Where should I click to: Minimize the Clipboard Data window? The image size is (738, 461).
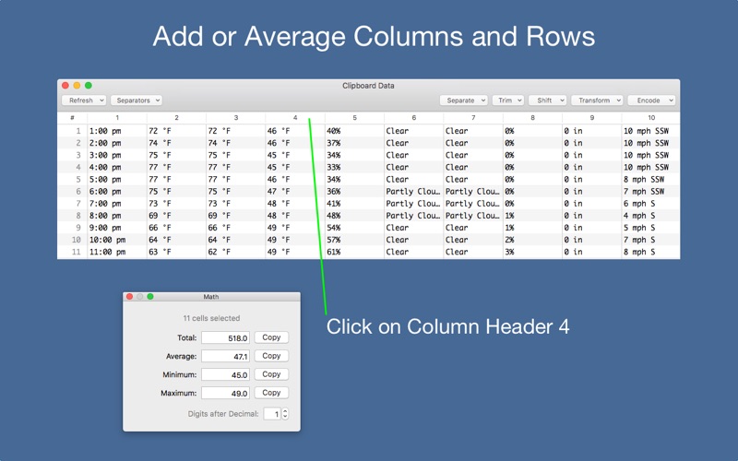point(77,86)
